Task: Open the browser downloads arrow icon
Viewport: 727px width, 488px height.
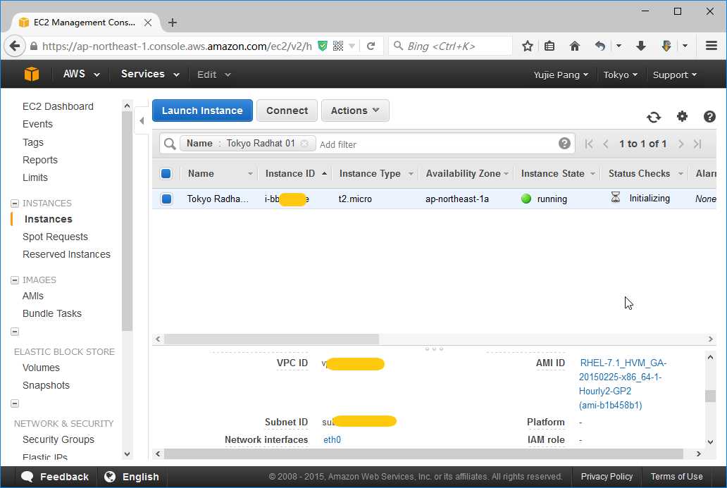Action: tap(641, 46)
